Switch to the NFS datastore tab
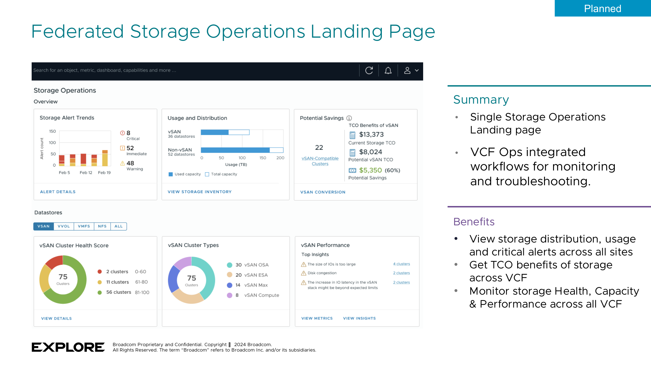This screenshot has height=366, width=651. click(x=102, y=226)
